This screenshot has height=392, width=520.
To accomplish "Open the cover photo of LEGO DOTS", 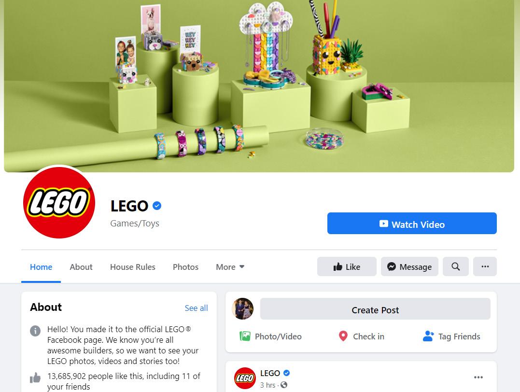I will point(259,86).
